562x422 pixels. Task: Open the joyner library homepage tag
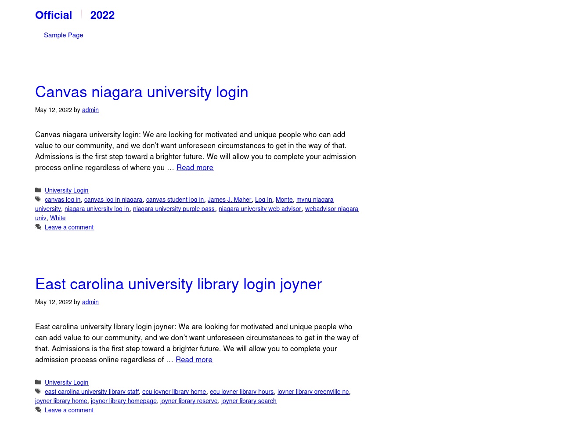coord(124,401)
